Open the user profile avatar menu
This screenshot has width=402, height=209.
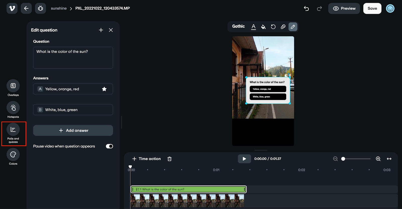point(390,9)
